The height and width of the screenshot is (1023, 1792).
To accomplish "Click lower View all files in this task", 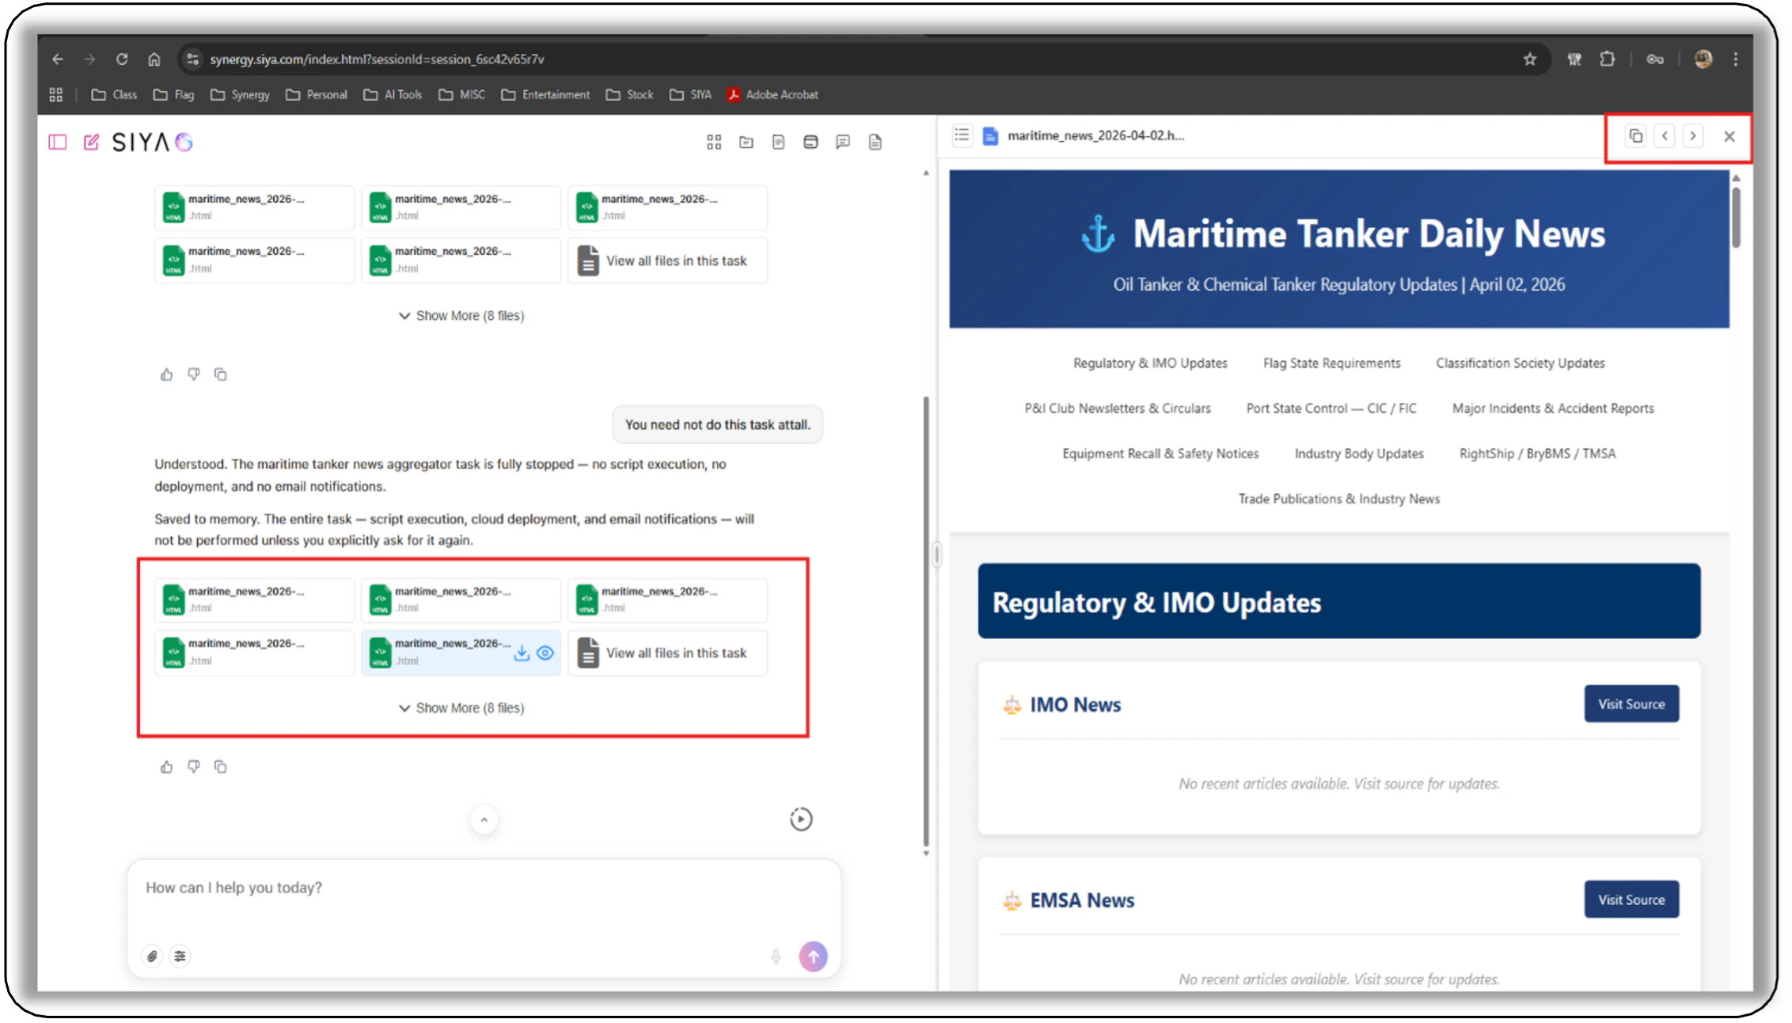I will point(667,653).
